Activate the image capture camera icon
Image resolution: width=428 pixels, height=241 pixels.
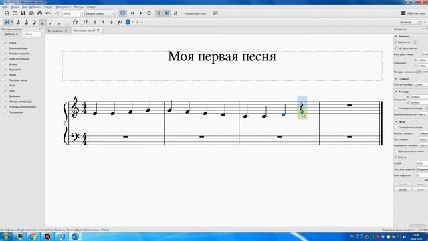[215, 13]
